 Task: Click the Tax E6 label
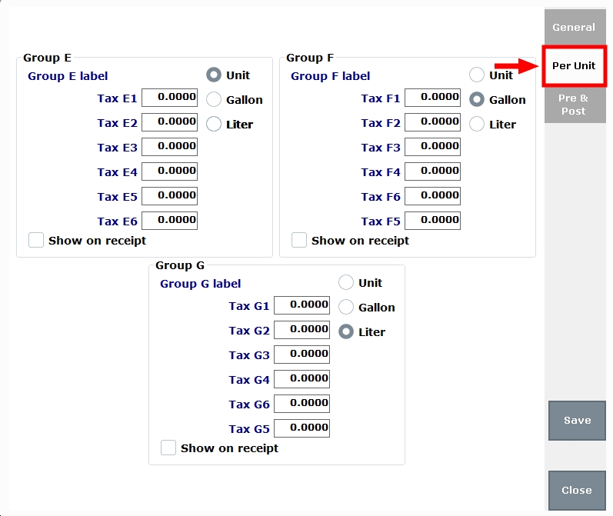[117, 221]
